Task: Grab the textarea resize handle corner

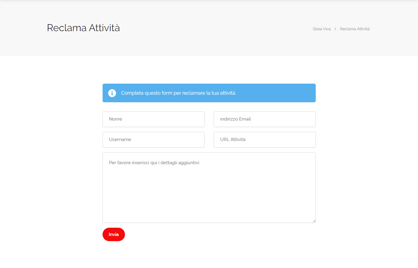Action: pos(314,221)
